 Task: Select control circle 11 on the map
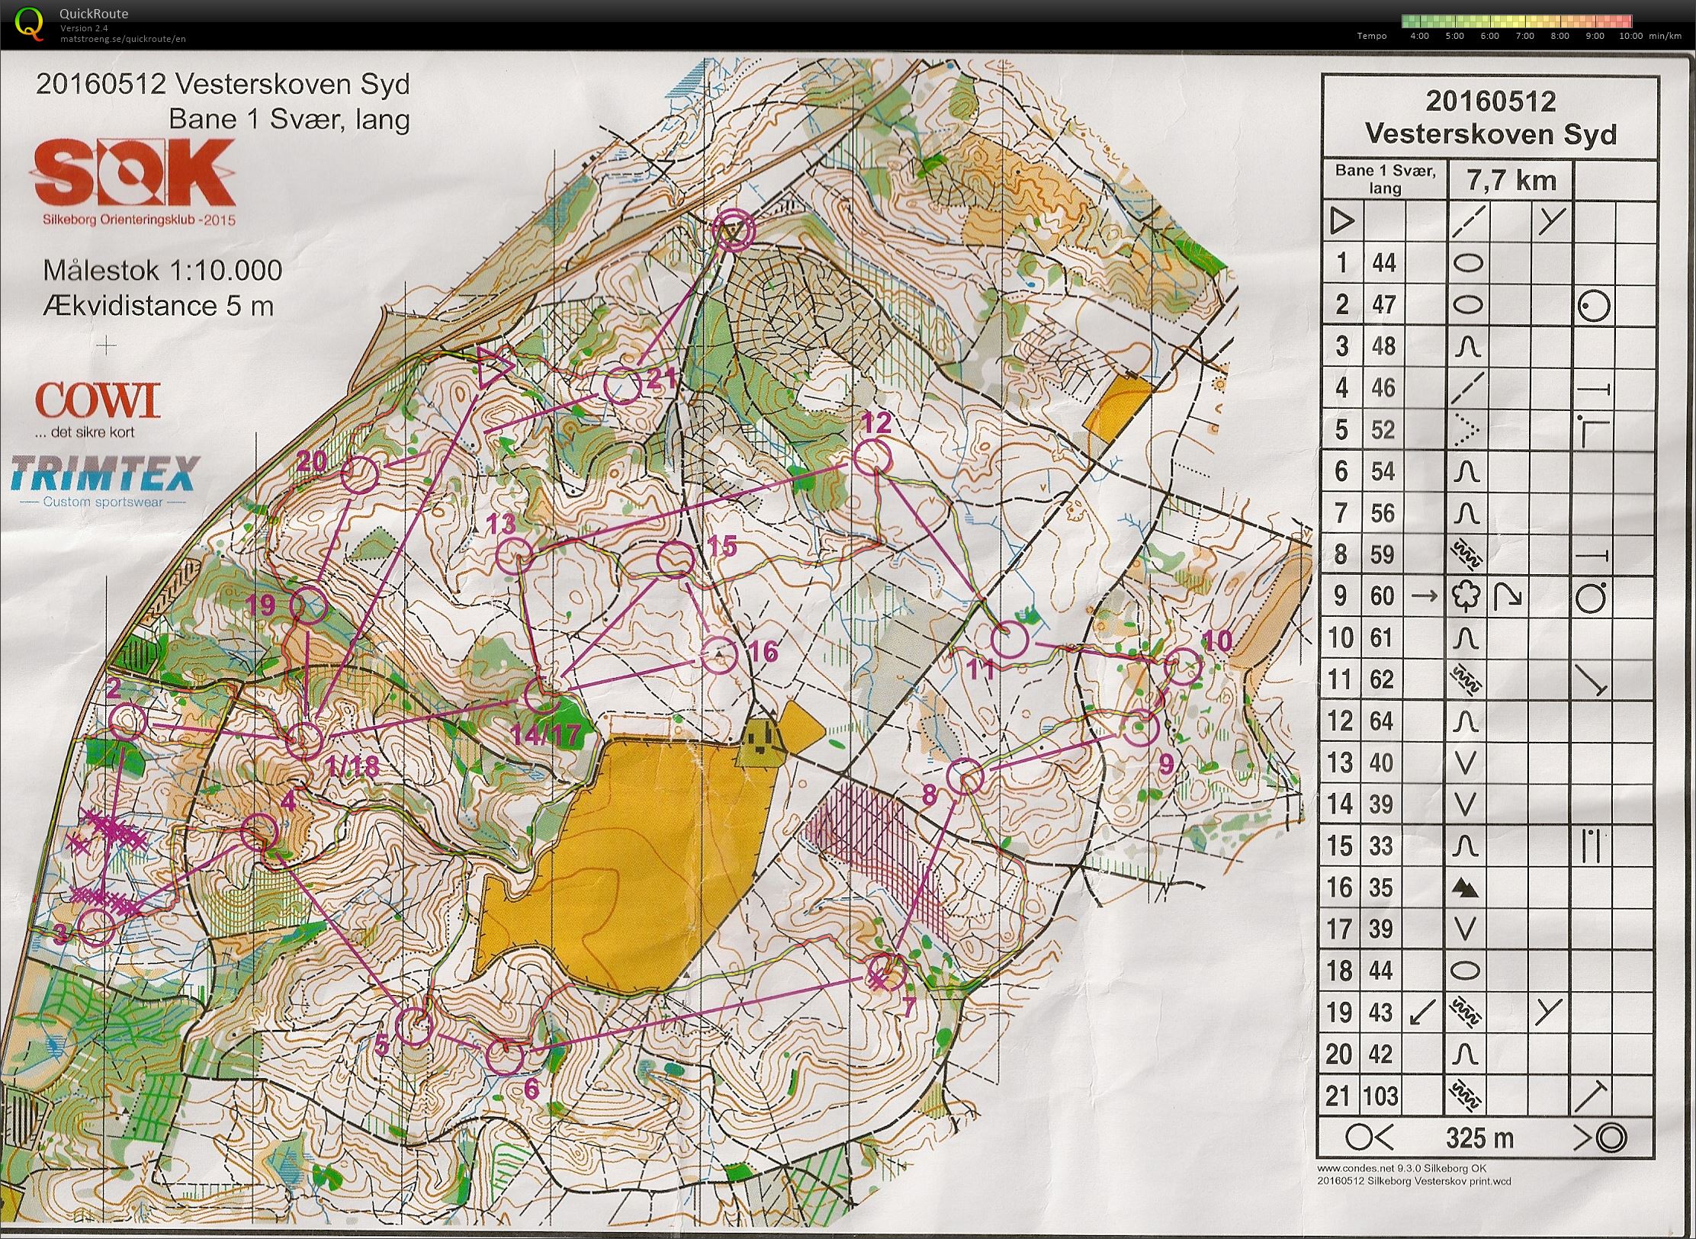tap(1010, 640)
